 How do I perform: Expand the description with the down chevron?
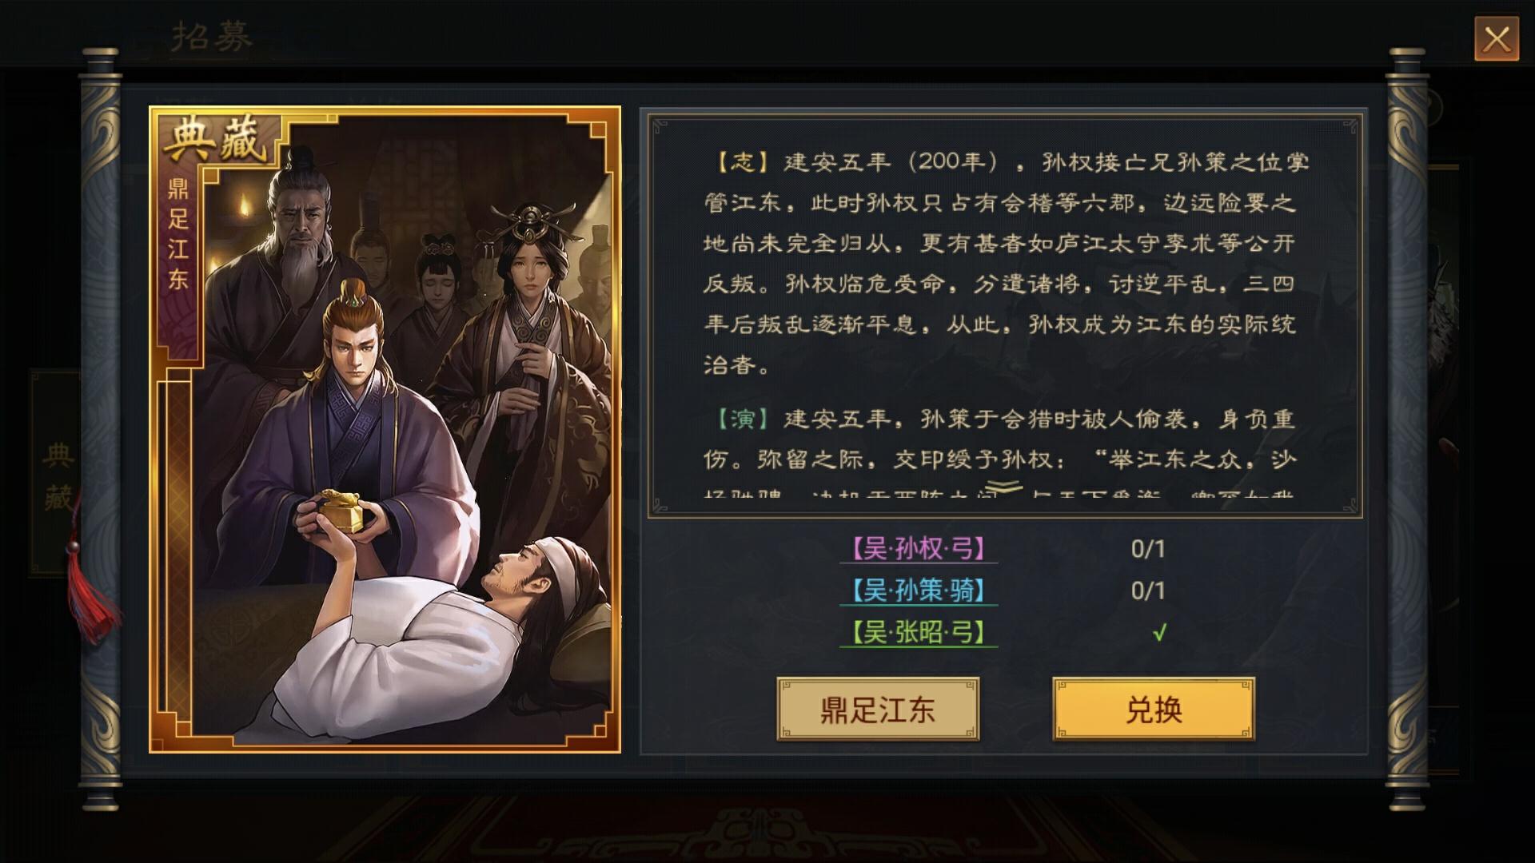(x=1004, y=487)
